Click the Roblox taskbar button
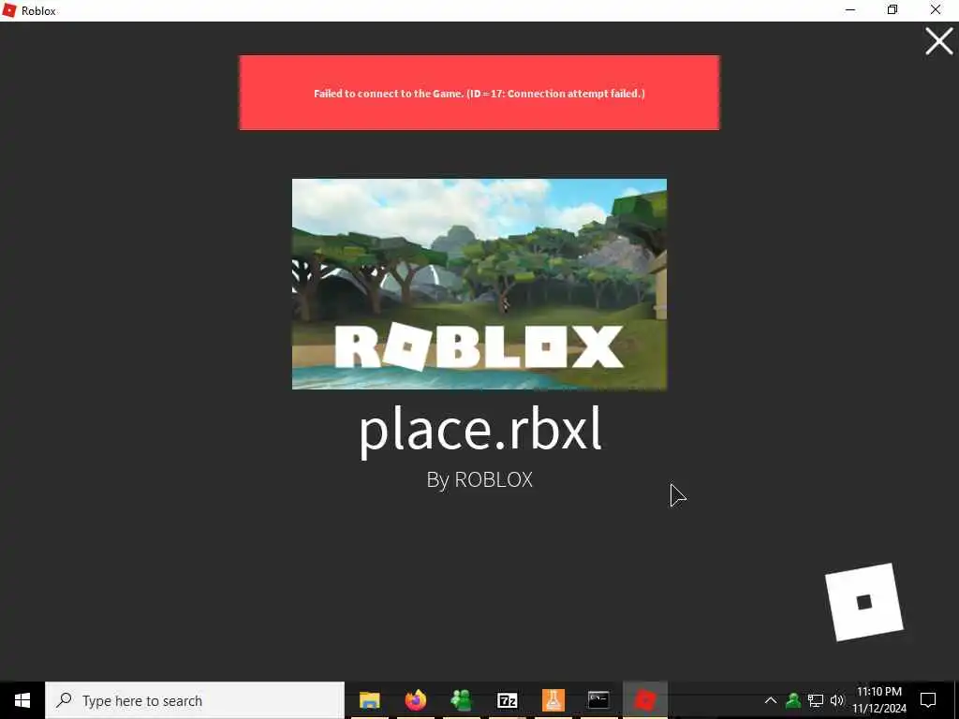Image resolution: width=959 pixels, height=719 pixels. click(644, 700)
